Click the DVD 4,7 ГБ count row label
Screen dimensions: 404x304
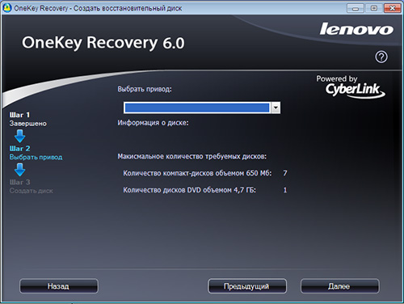[x=189, y=190]
